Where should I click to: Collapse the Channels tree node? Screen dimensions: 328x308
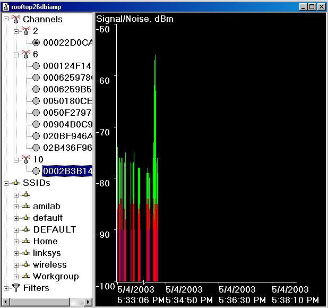(x=6, y=19)
